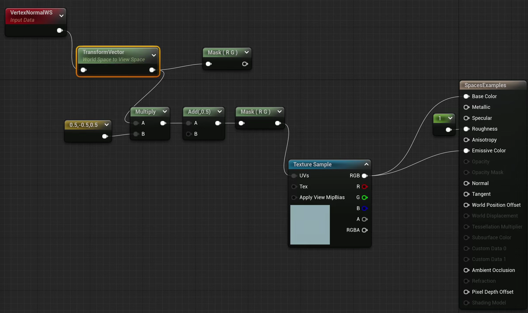Screen dimensions: 528x313
Task: Click the Pixel Depth Offset input pin
Action: click(467, 292)
